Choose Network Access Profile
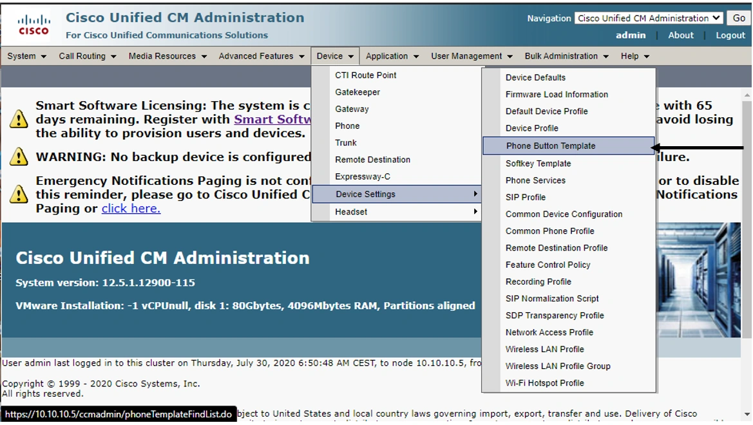 tap(569, 332)
